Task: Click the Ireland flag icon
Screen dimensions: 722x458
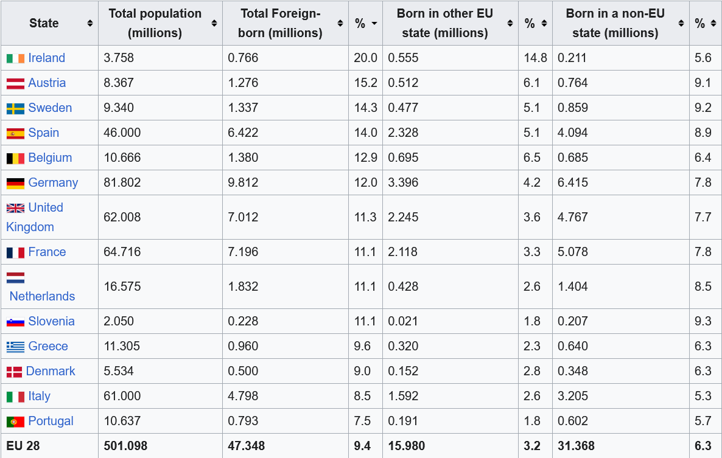Action: tap(16, 58)
